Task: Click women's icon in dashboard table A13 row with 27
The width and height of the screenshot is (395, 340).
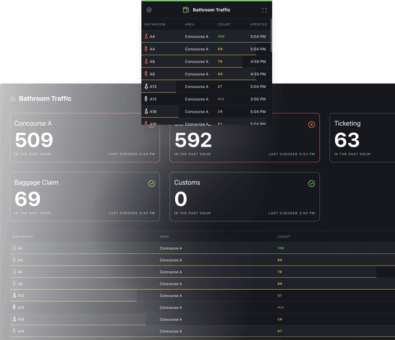Action: click(14, 295)
